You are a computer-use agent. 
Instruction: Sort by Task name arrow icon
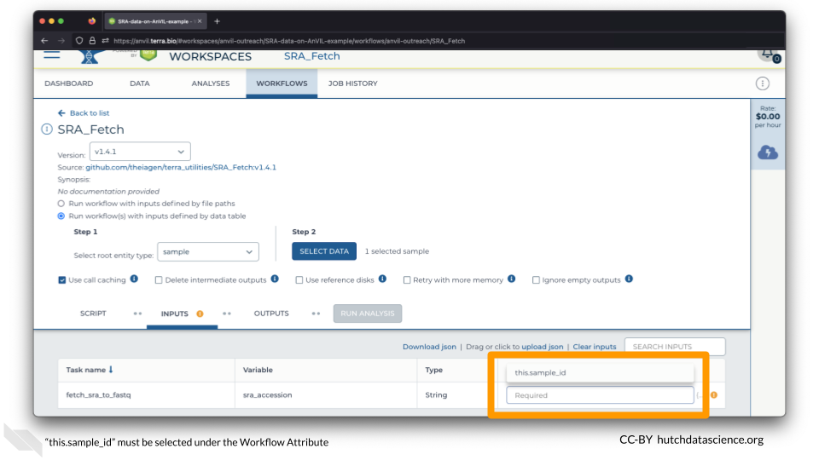point(111,370)
